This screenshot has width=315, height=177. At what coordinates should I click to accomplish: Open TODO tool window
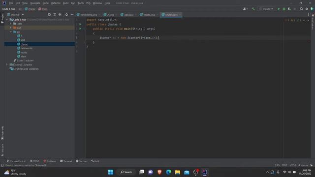tap(34, 161)
